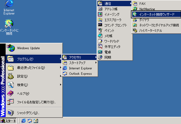Click the Show Desktop quick launch icon
This screenshot has width=181, height=124.
point(36,121)
